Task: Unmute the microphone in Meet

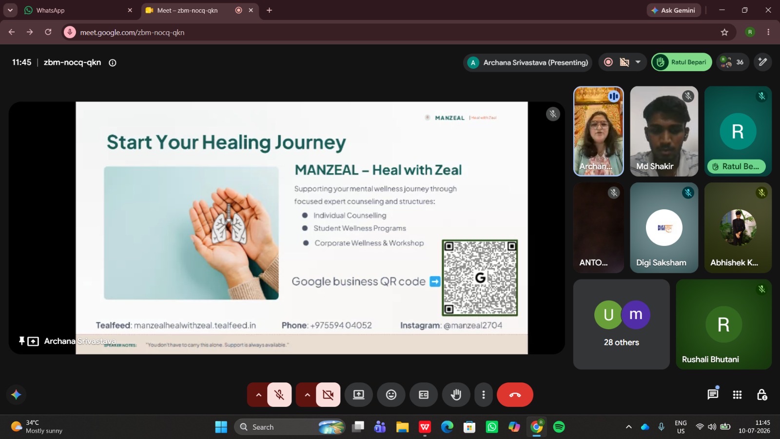Action: [x=279, y=395]
